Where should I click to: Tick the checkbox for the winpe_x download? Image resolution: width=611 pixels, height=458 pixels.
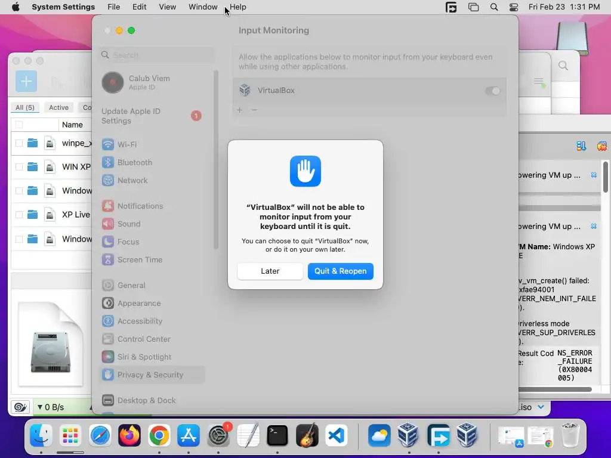(x=18, y=143)
